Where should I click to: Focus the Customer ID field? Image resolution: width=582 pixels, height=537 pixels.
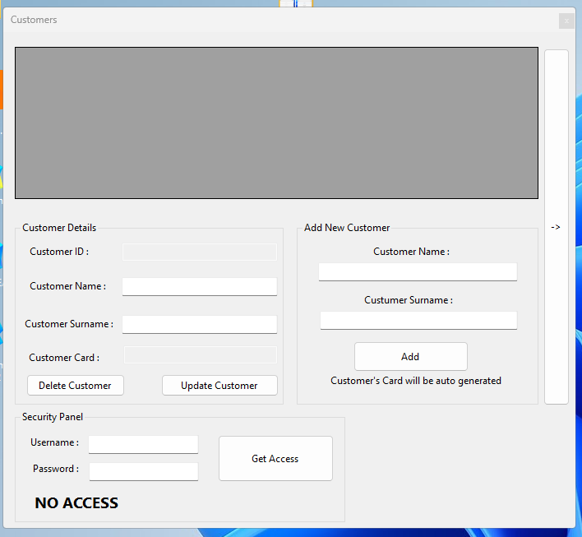200,252
